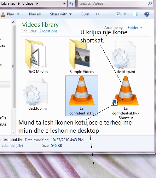Click the search magnifier icon
Image resolution: width=156 pixels, height=178 pixels.
[x=150, y=3]
